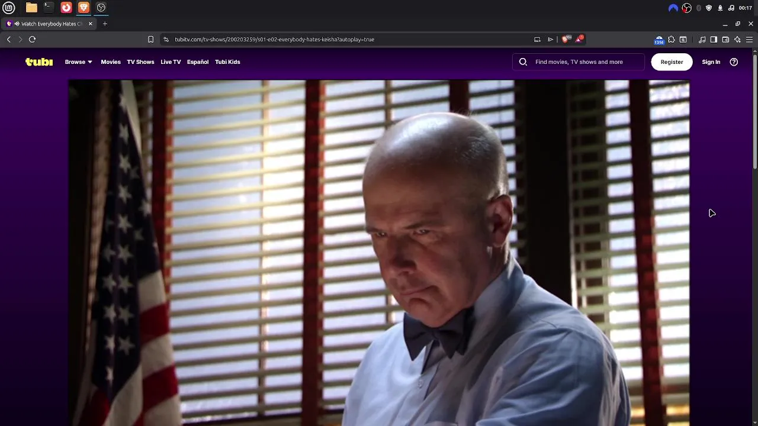Open Tubi Kids
Screen dimensions: 758x426
coord(227,62)
